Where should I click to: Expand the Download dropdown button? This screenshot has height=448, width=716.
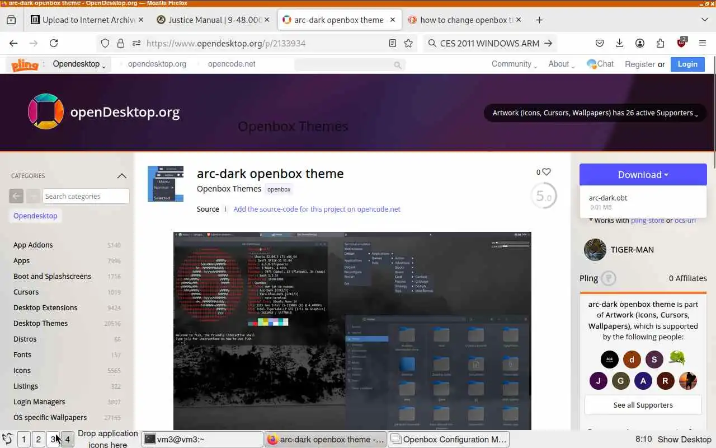(643, 175)
